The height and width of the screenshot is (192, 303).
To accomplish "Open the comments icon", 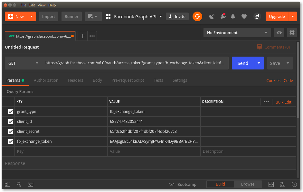I will (259, 47).
